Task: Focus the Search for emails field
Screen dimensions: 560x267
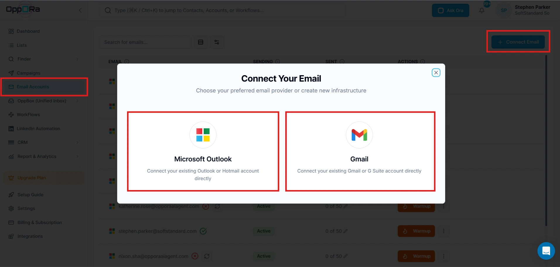Action: [x=145, y=42]
